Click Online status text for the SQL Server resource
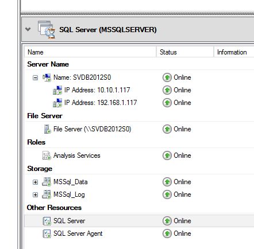254x249 pixels. 182,221
